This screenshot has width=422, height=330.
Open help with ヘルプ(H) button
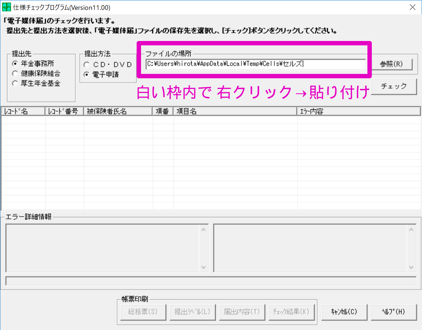tap(393, 312)
